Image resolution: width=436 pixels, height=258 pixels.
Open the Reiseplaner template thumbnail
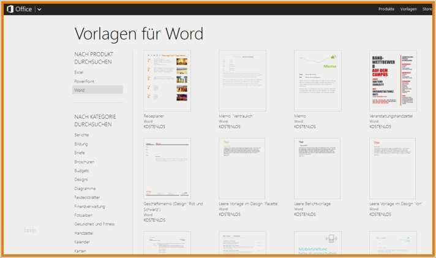click(167, 81)
